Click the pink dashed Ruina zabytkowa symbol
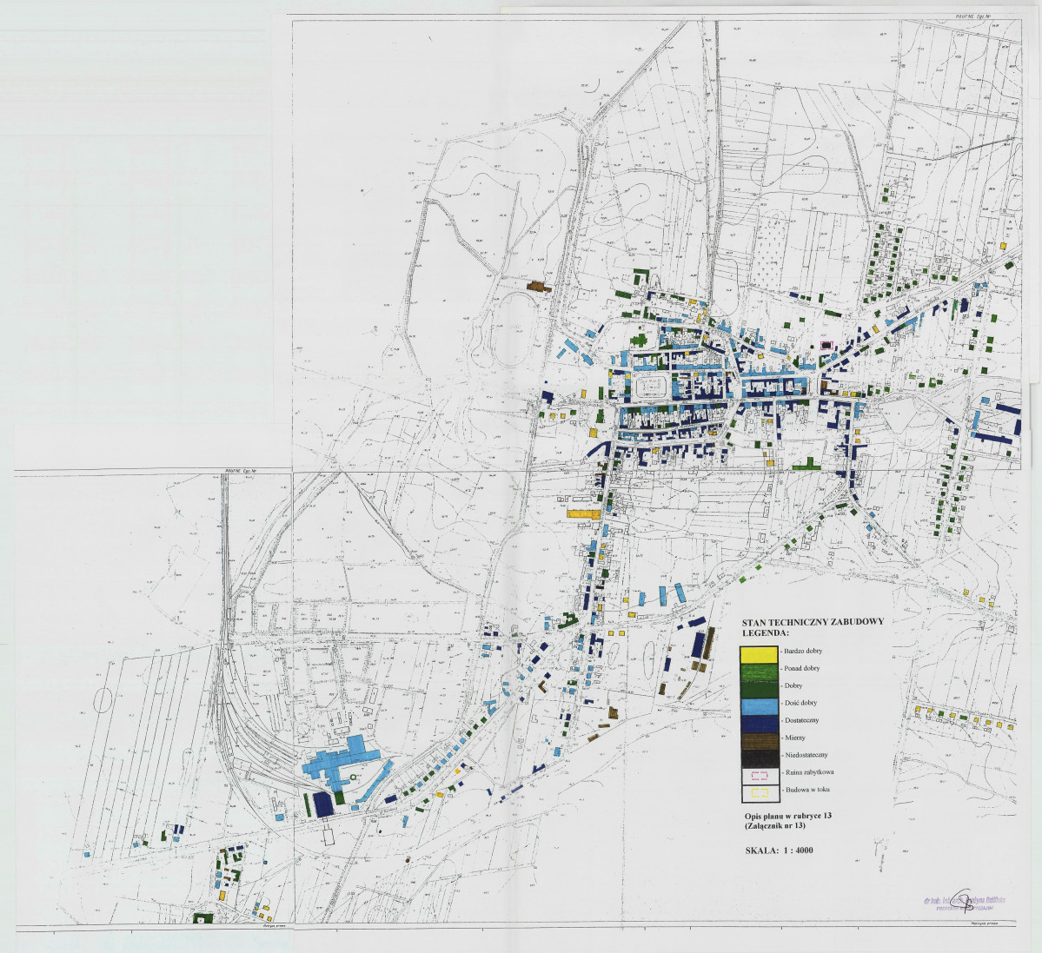The image size is (1042, 953). [x=760, y=775]
